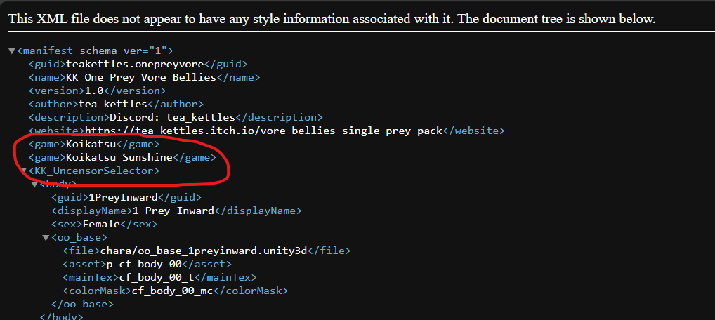Click the XML no style information notice

point(332,19)
